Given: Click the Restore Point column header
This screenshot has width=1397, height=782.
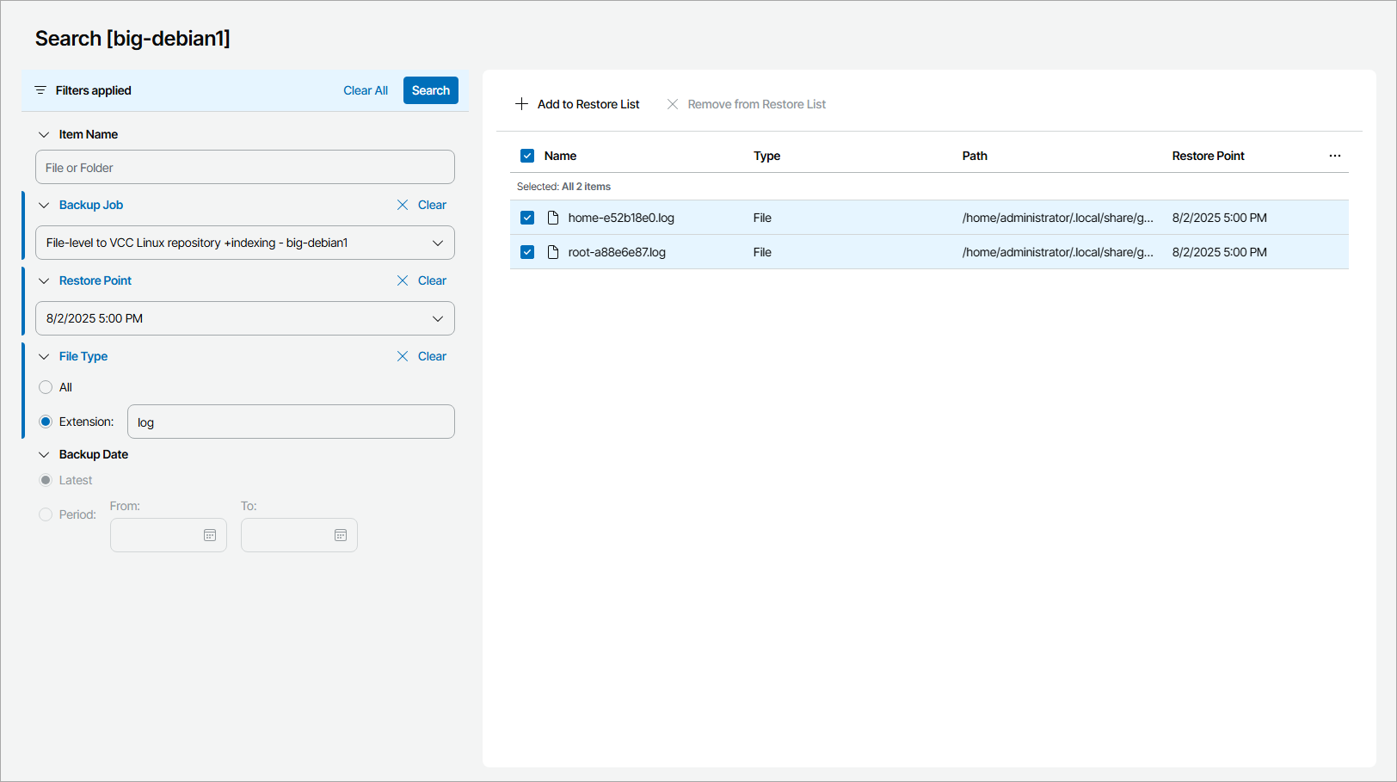Looking at the screenshot, I should (1208, 156).
